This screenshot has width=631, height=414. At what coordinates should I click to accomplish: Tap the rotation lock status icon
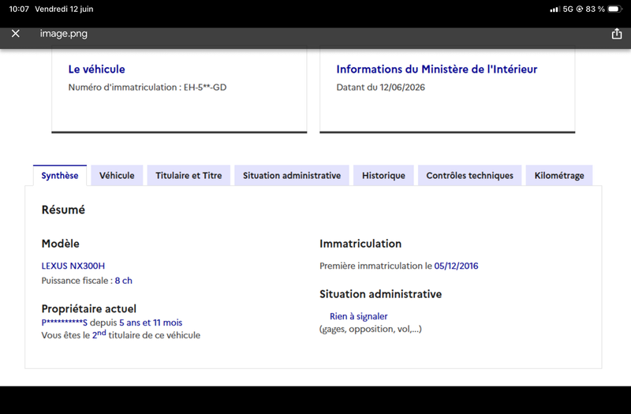[579, 9]
